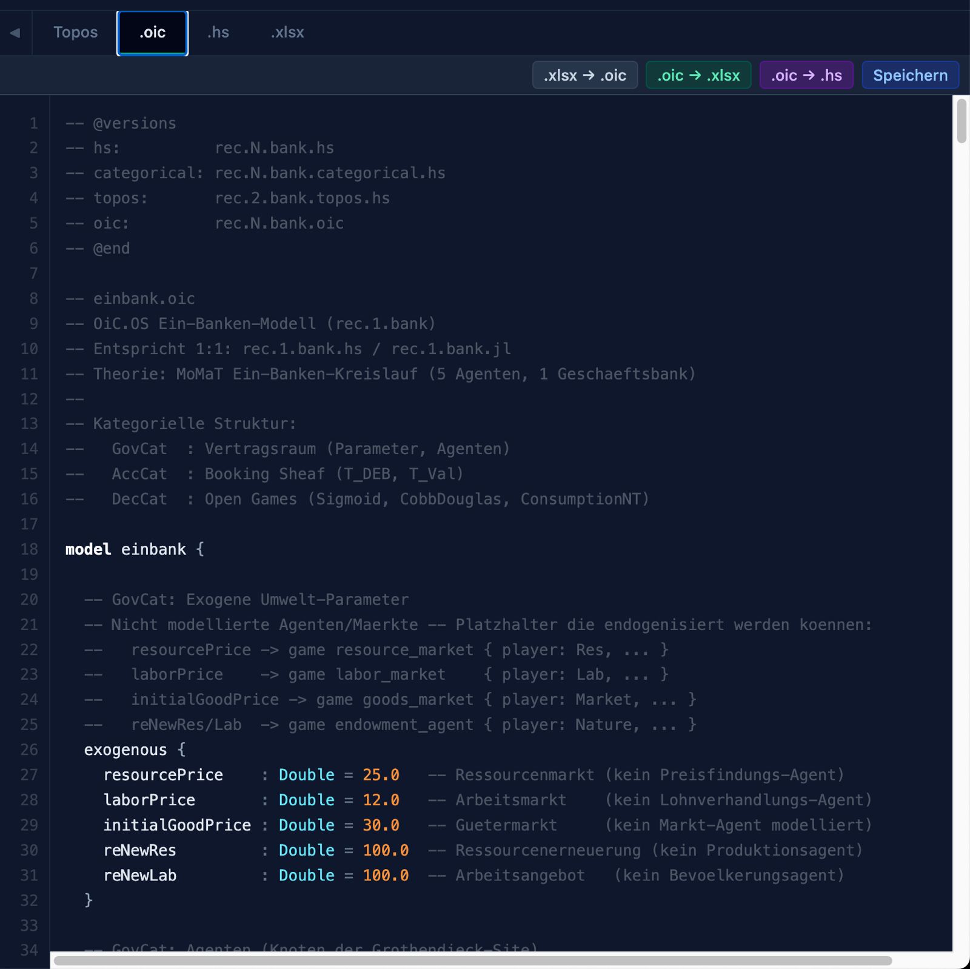Click 'Arbeitsmarkt (kein Lohnverhandlungs-Agent)' comment
Image resolution: width=970 pixels, height=969 pixels.
[650, 800]
